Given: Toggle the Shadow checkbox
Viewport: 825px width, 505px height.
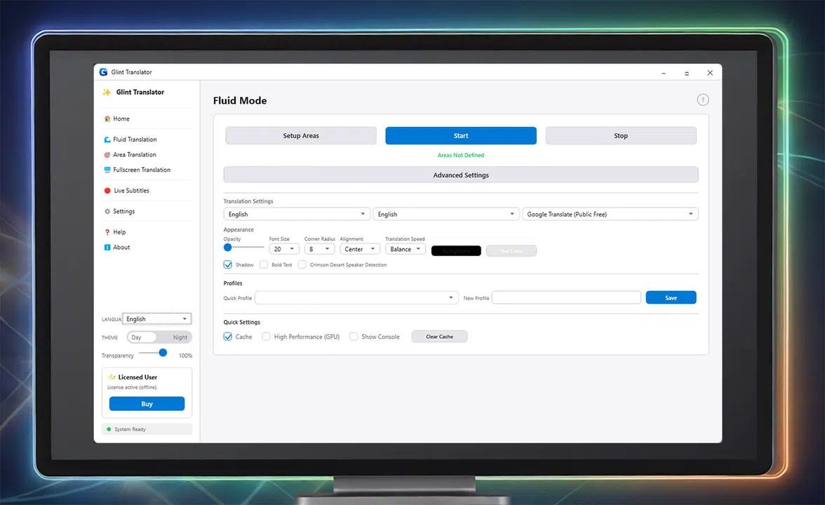Looking at the screenshot, I should point(228,264).
